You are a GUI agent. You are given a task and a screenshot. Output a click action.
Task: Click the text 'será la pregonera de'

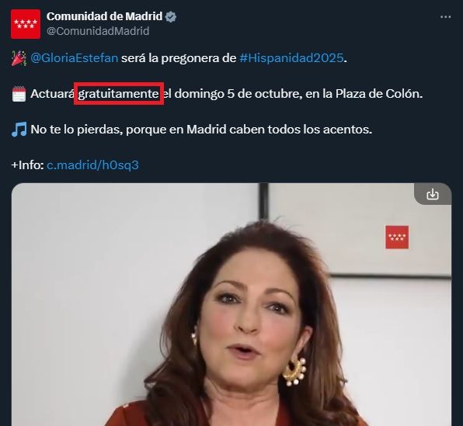(x=179, y=58)
